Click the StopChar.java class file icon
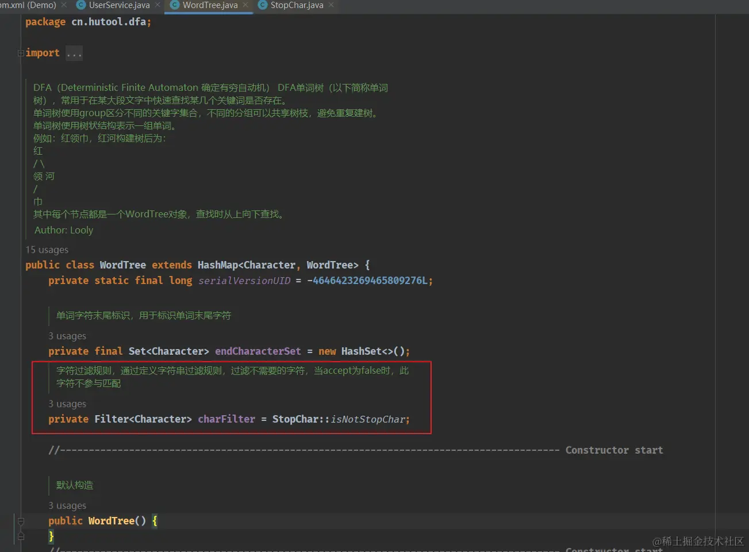 click(x=263, y=5)
